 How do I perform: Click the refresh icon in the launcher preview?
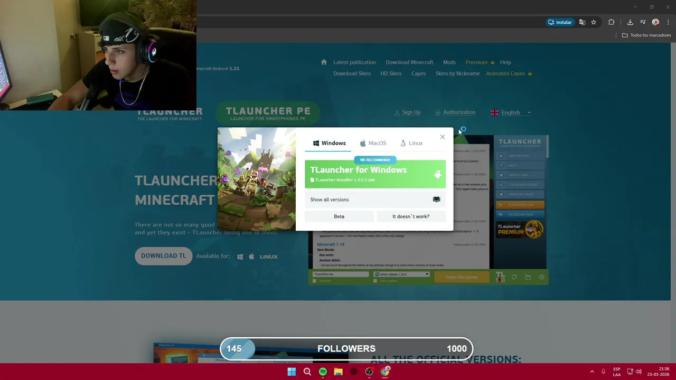(514, 277)
